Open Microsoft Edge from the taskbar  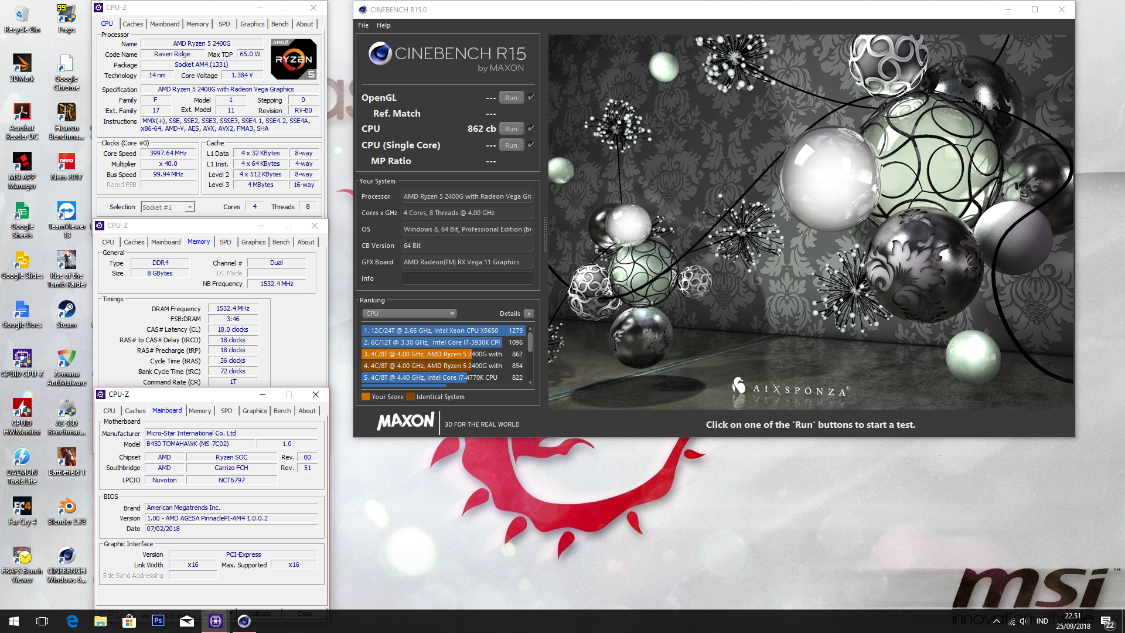coord(72,621)
